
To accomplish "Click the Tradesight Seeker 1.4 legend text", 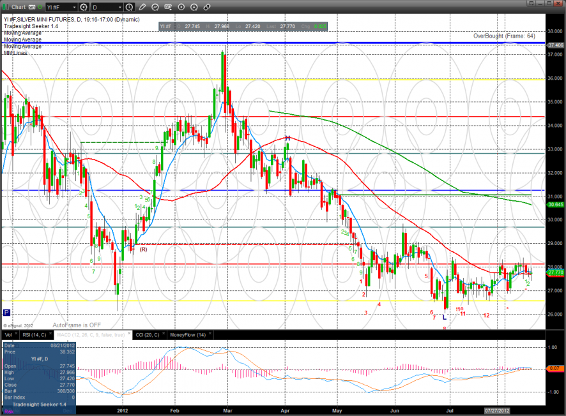I will pos(31,26).
